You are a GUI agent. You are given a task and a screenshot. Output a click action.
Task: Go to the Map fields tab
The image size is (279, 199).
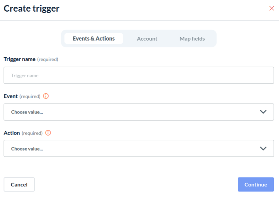192,39
